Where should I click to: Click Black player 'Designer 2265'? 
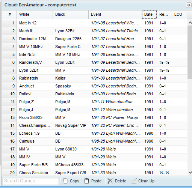click(x=68, y=39)
